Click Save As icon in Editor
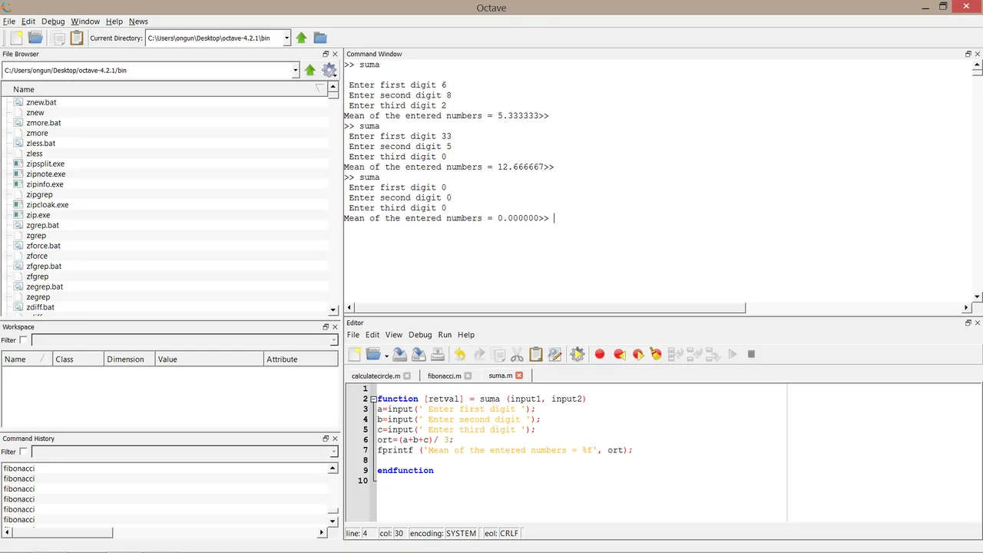The height and width of the screenshot is (553, 983). pyautogui.click(x=419, y=354)
